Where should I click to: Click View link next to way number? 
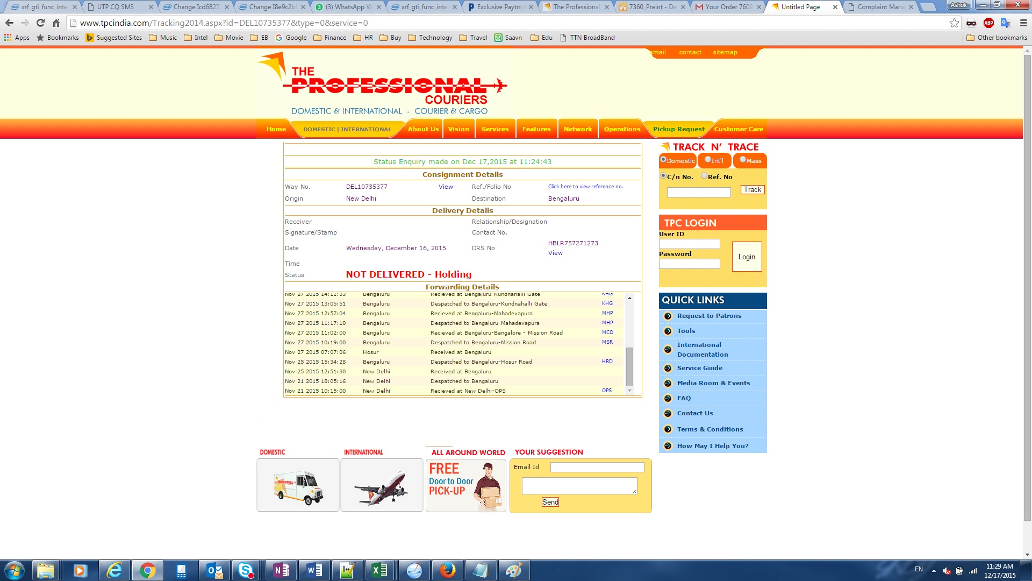(446, 187)
